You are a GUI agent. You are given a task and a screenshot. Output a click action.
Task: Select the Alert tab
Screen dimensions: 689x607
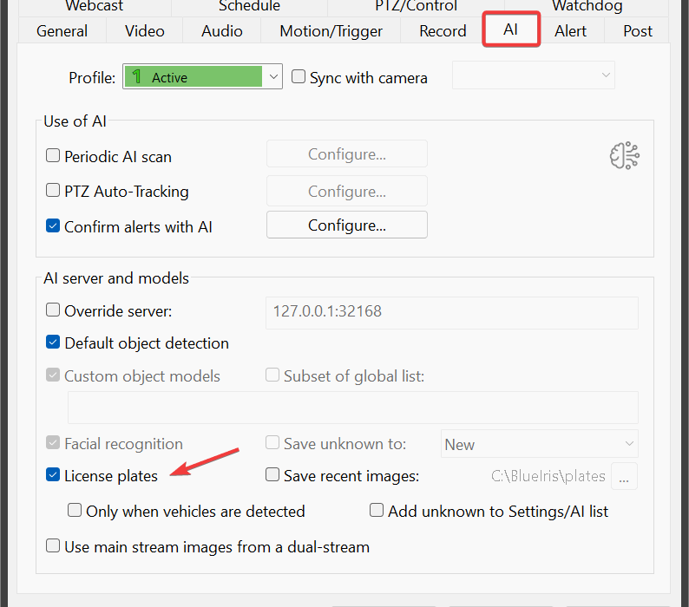click(570, 31)
